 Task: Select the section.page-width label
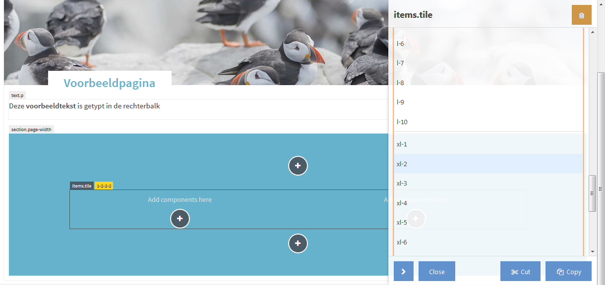point(31,130)
